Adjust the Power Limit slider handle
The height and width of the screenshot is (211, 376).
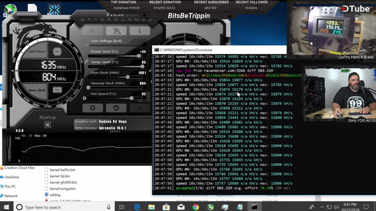pyautogui.click(x=139, y=56)
